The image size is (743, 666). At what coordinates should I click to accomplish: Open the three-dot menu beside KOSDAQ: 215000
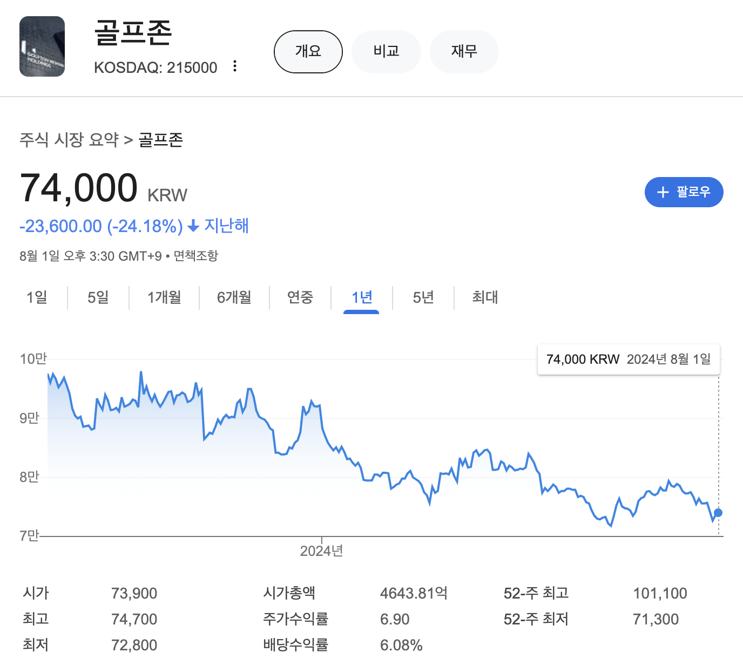click(235, 66)
